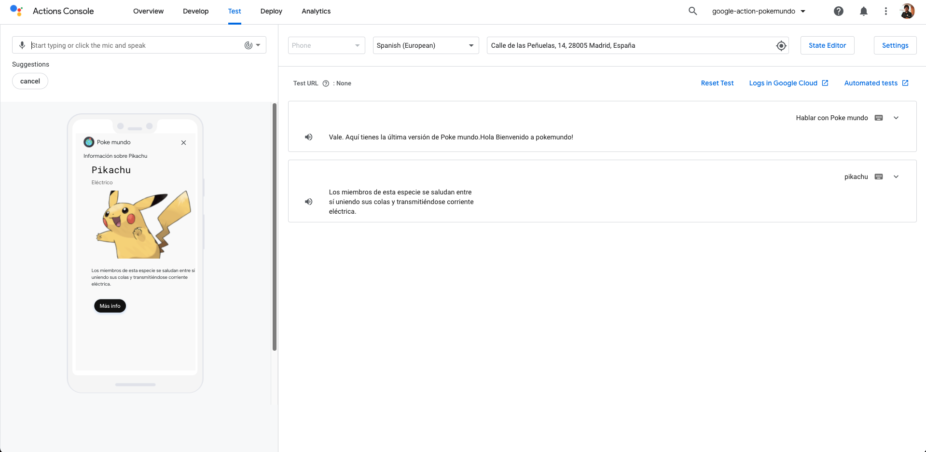Click the input type selector icon
Viewport: 926px width, 452px height.
coord(249,45)
